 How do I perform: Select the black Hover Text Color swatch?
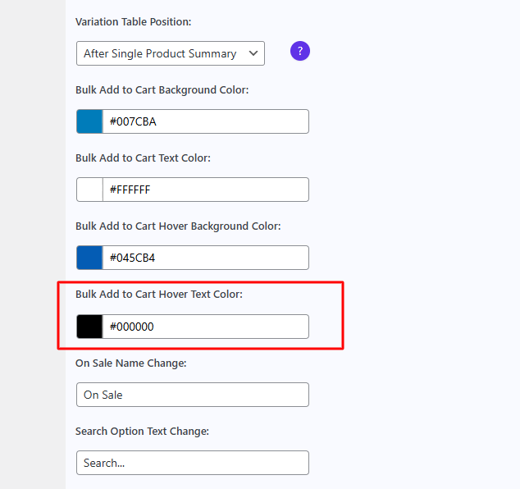point(89,327)
